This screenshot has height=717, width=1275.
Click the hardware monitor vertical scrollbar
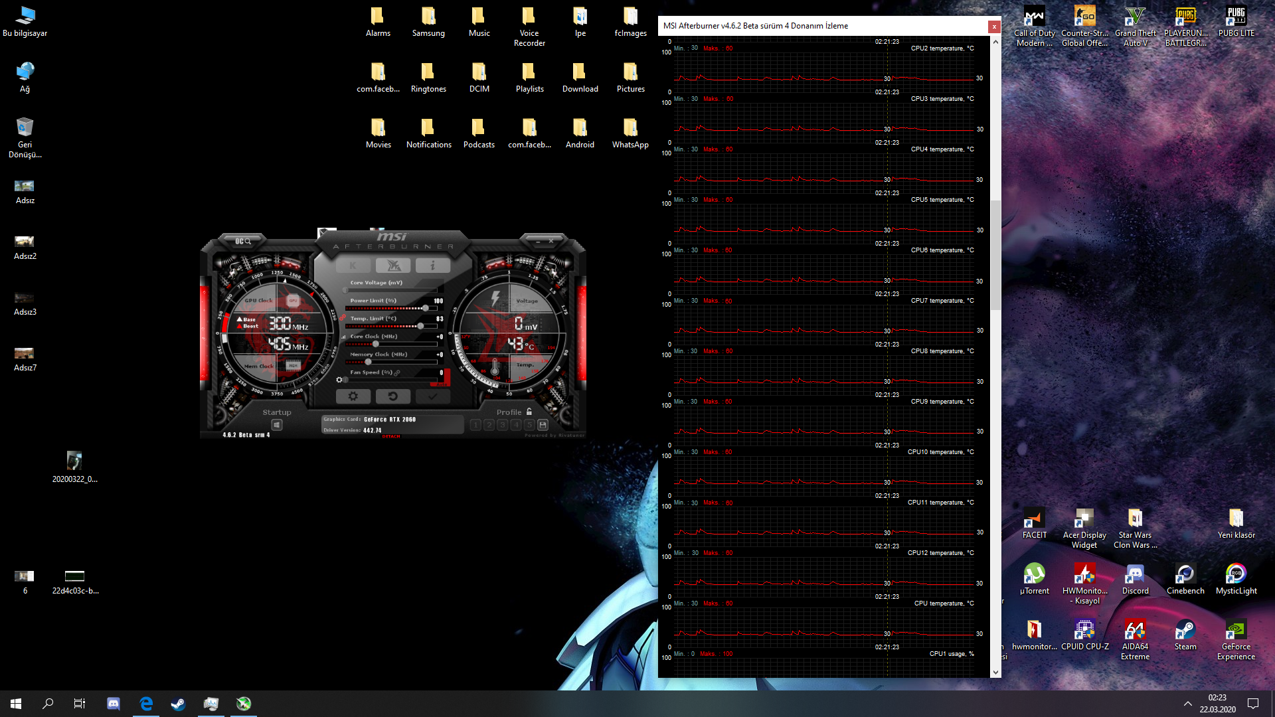click(x=995, y=255)
